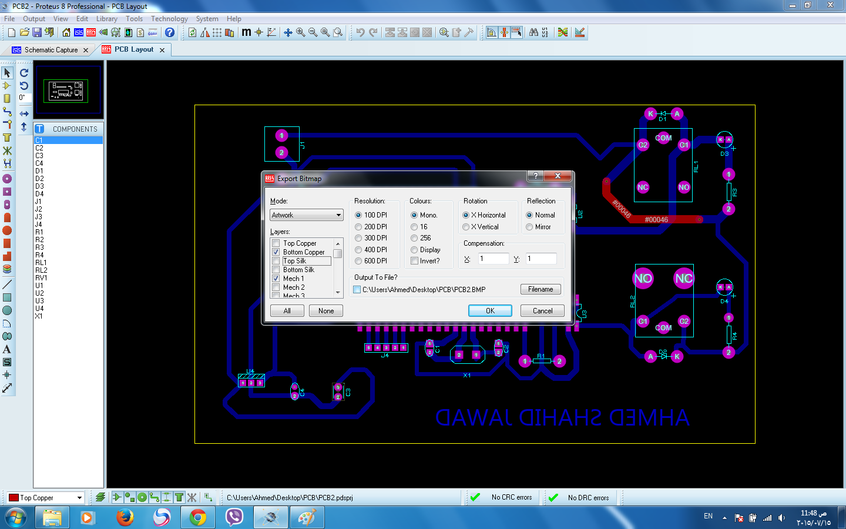This screenshot has height=529, width=846.
Task: Click down arrow of Layers list scrollbar
Action: point(338,292)
